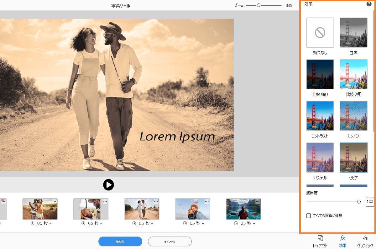Click the clock icon under man lying down thumbnail
This screenshot has height=249, width=376.
[83, 223]
